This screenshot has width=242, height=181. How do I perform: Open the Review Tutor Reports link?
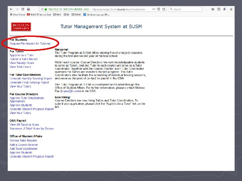point(23,140)
